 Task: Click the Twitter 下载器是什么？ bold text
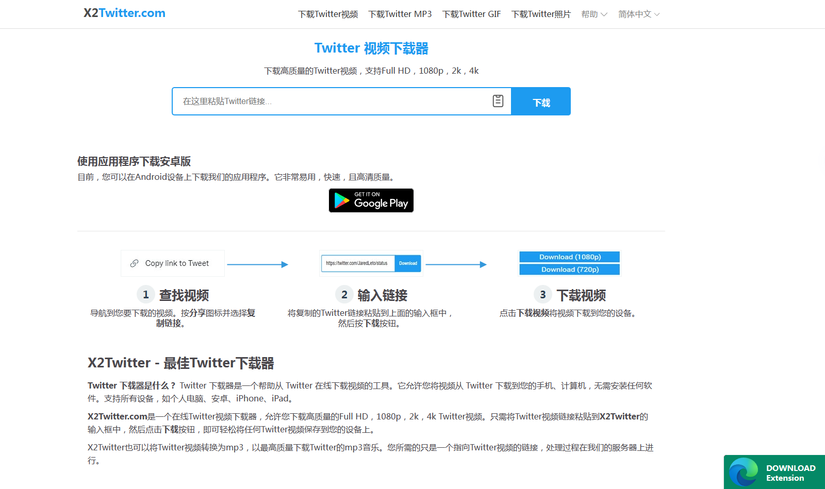click(x=132, y=385)
